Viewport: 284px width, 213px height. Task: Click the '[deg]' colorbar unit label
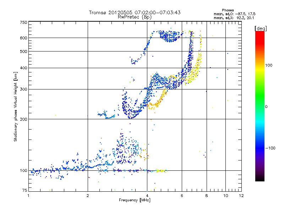261,28
